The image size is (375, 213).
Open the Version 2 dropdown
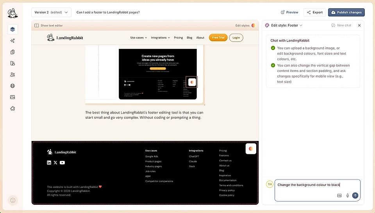tap(51, 13)
